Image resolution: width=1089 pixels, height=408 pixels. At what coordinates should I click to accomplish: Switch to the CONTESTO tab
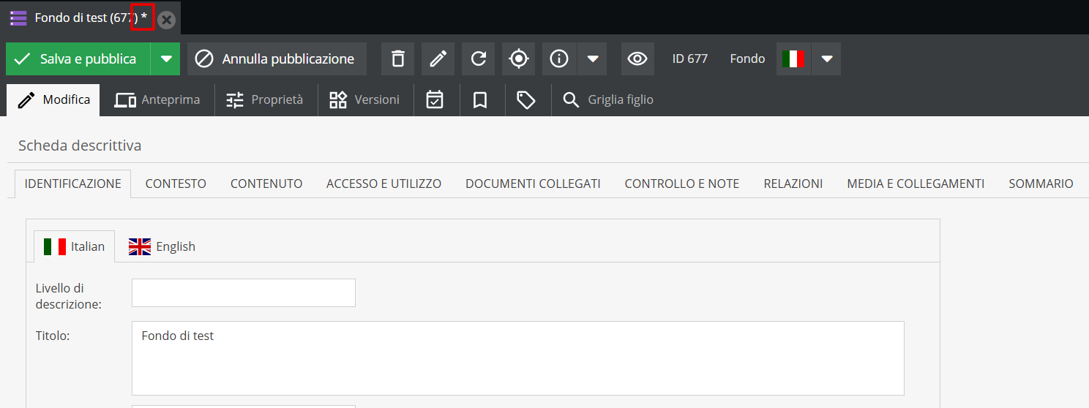click(x=176, y=184)
